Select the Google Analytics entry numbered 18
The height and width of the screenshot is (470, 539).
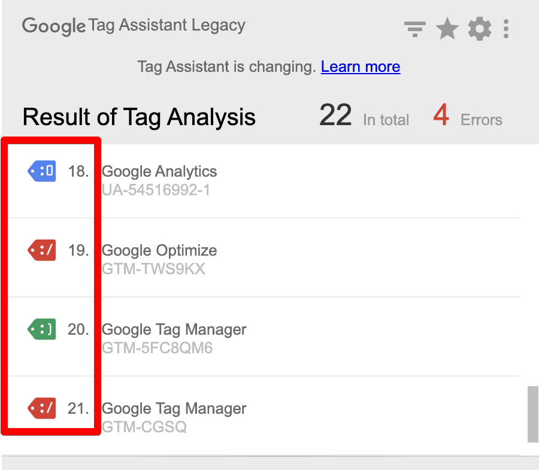click(159, 171)
